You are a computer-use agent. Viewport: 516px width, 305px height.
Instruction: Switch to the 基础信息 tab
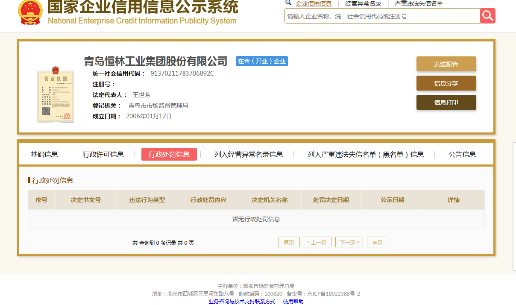point(44,154)
